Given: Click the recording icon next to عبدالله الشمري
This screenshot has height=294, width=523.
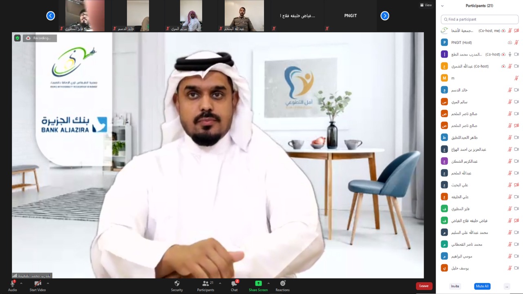Looking at the screenshot, I should 503,66.
